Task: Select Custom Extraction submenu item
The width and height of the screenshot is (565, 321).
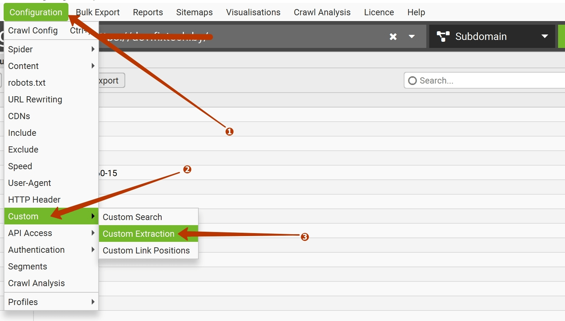Action: click(138, 234)
